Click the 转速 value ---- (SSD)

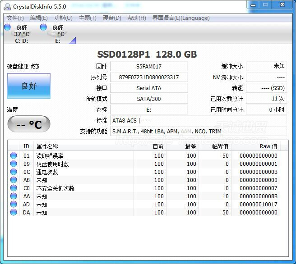[x=266, y=88]
